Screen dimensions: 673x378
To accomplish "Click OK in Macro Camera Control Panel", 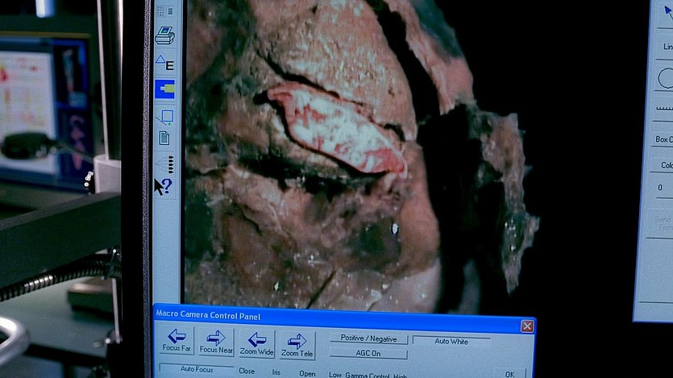I will pos(509,374).
